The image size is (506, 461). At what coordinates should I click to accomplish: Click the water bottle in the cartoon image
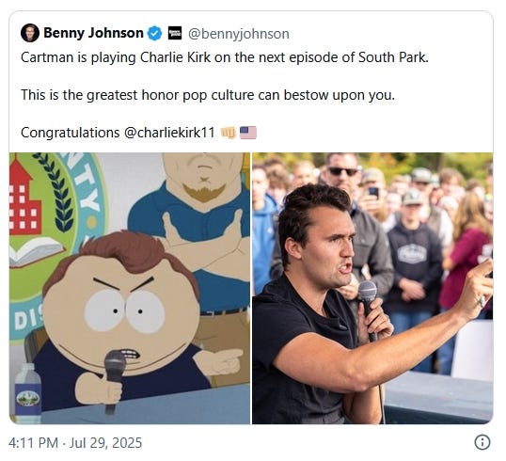[28, 393]
